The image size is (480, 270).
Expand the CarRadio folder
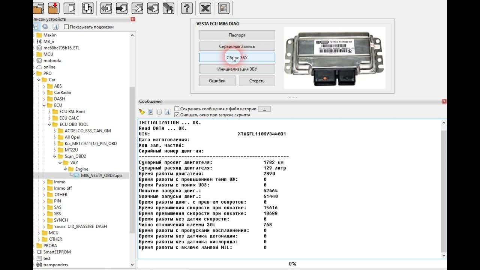pyautogui.click(x=44, y=93)
